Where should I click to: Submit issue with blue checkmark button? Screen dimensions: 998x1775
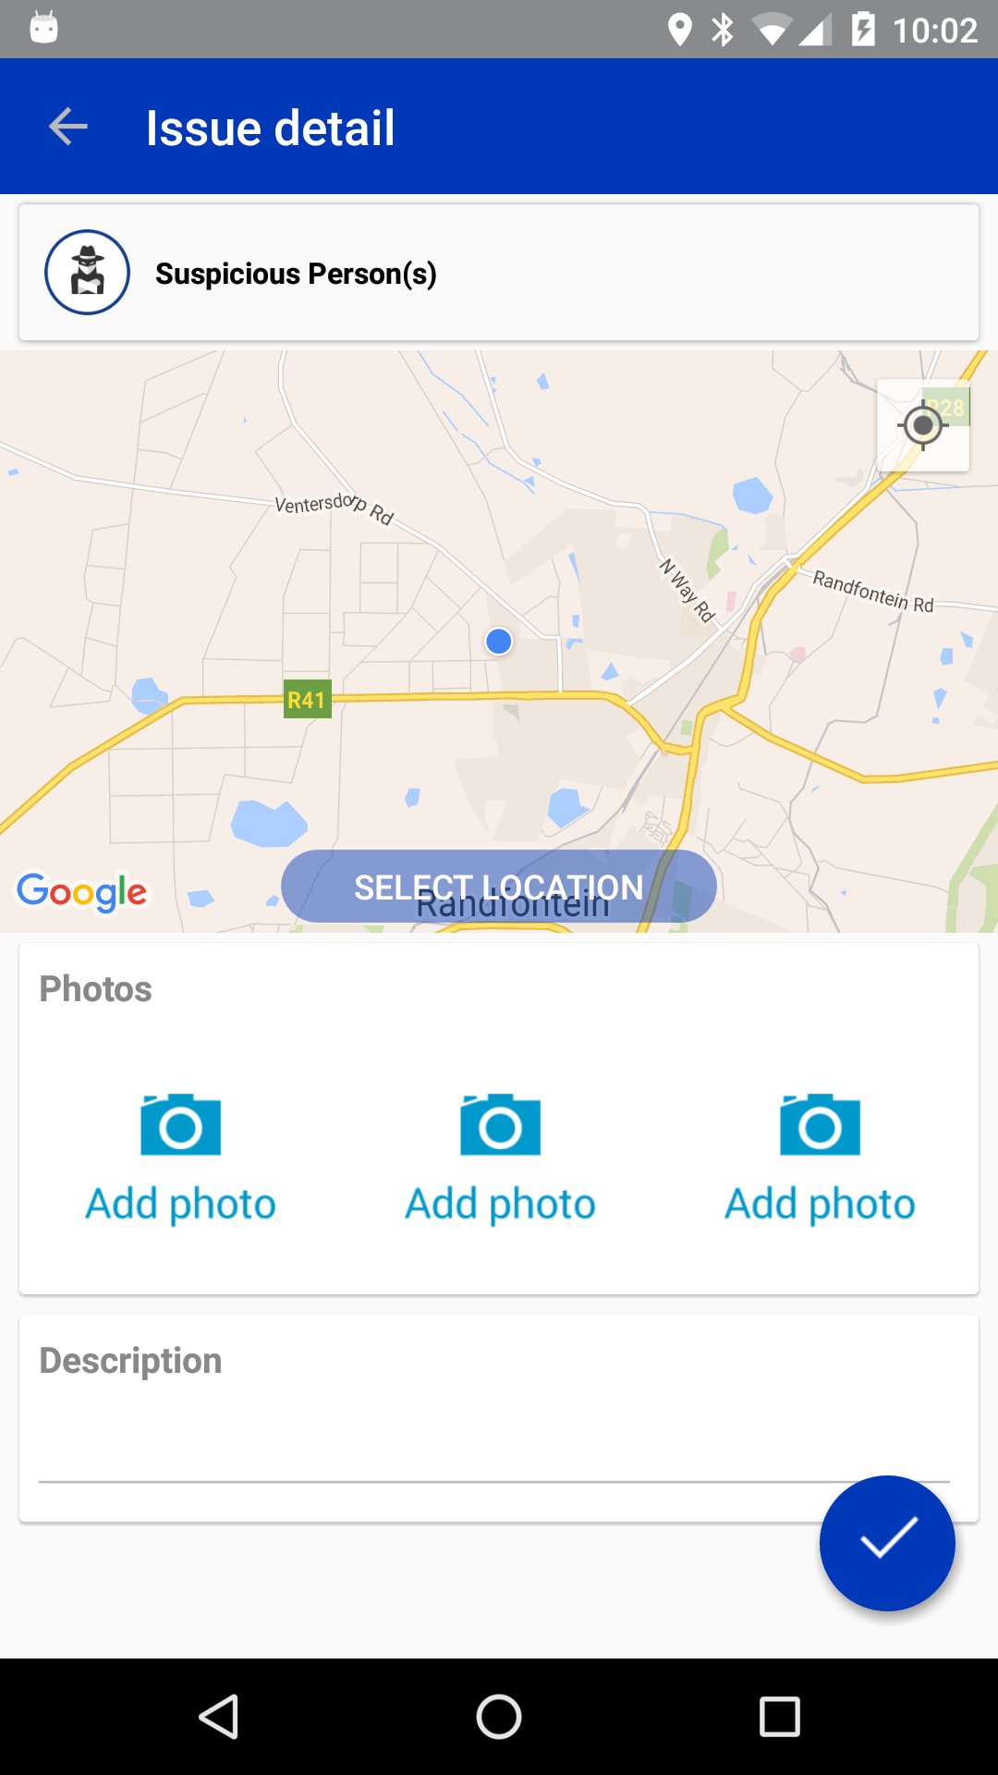click(x=887, y=1543)
